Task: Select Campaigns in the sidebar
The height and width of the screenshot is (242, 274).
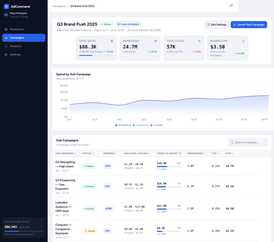Action: 24,38
